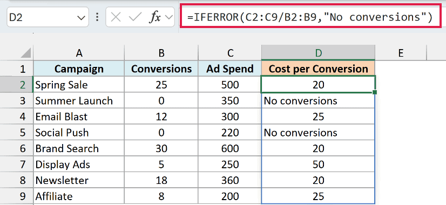This screenshot has height=205, width=446.
Task: Click Email Blast conversions value 12
Action: (x=161, y=117)
